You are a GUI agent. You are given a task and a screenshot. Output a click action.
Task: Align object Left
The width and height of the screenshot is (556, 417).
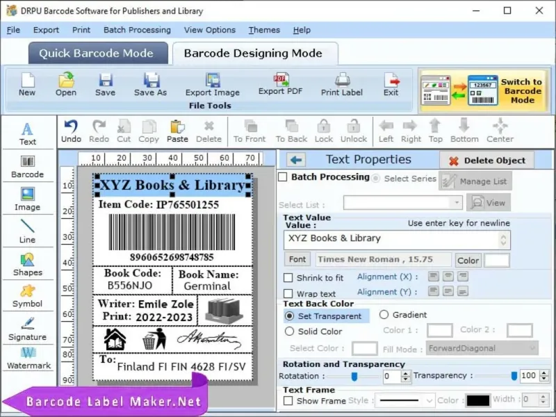coord(386,131)
